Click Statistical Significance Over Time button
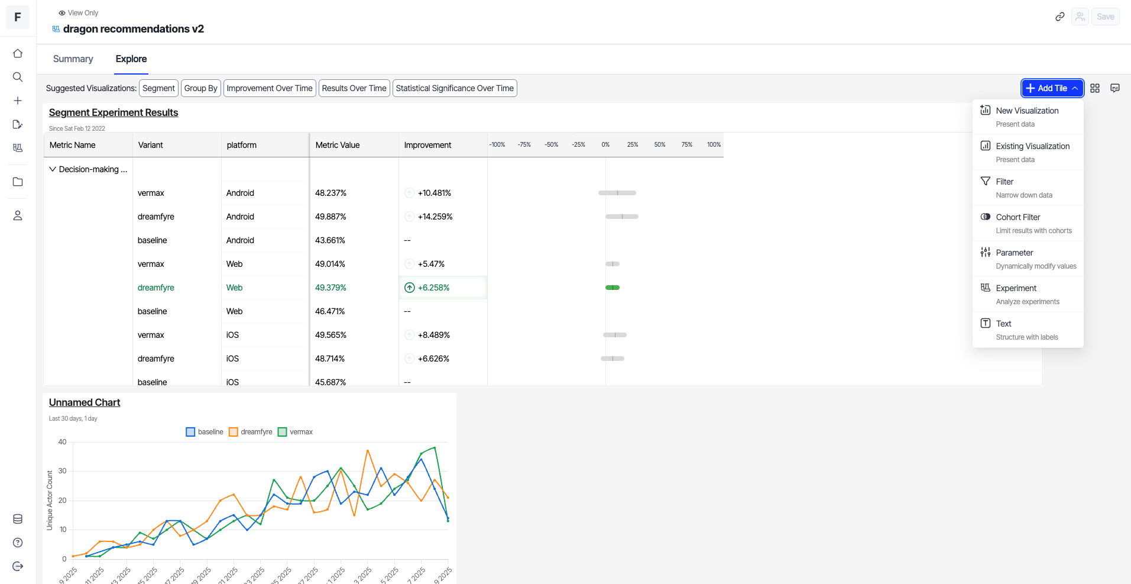This screenshot has width=1131, height=584. 454,88
